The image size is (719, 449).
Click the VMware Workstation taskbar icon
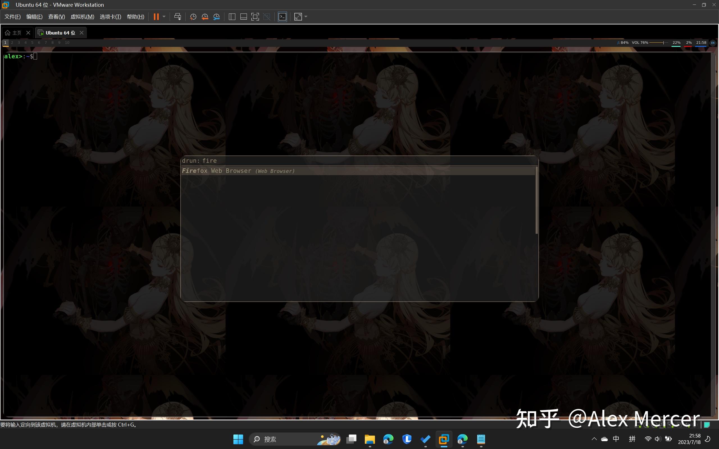coord(444,439)
